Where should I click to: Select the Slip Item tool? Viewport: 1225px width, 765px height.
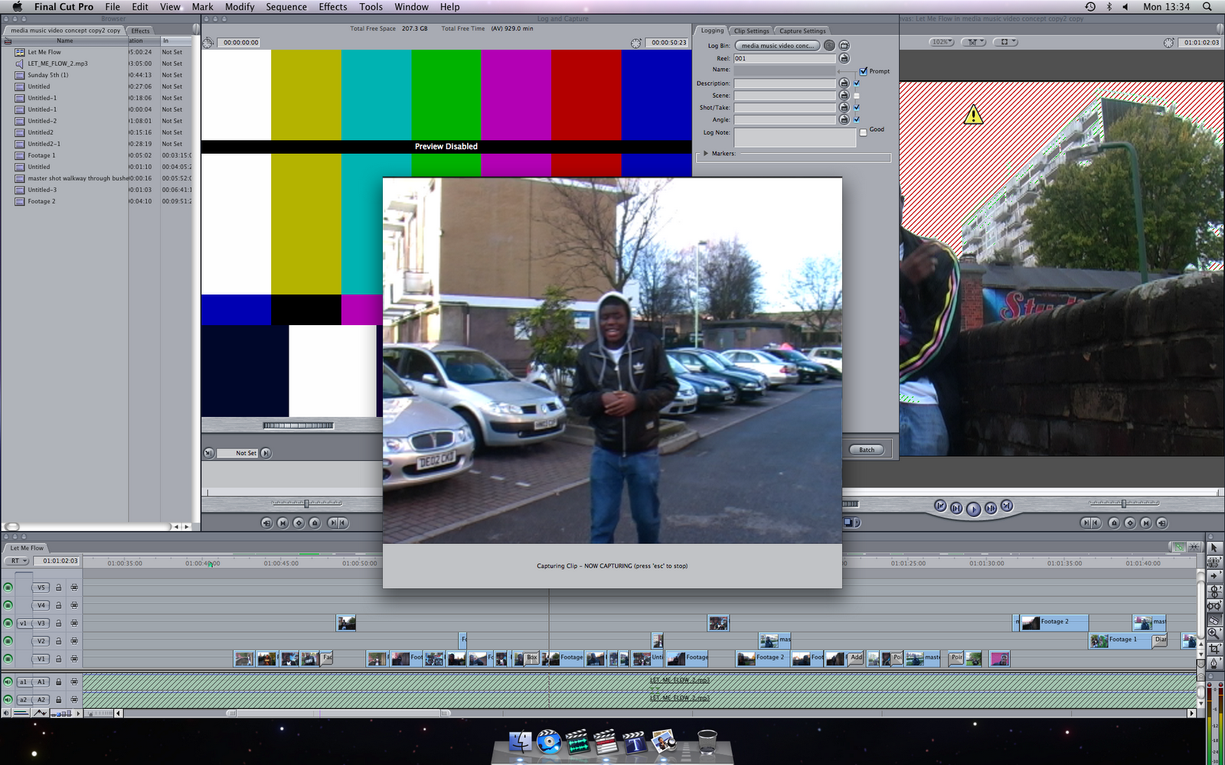pos(1214,606)
